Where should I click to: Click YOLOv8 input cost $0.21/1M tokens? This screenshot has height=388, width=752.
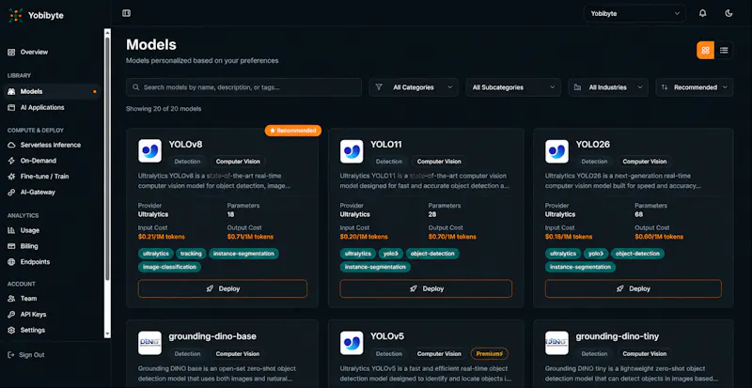click(x=161, y=237)
